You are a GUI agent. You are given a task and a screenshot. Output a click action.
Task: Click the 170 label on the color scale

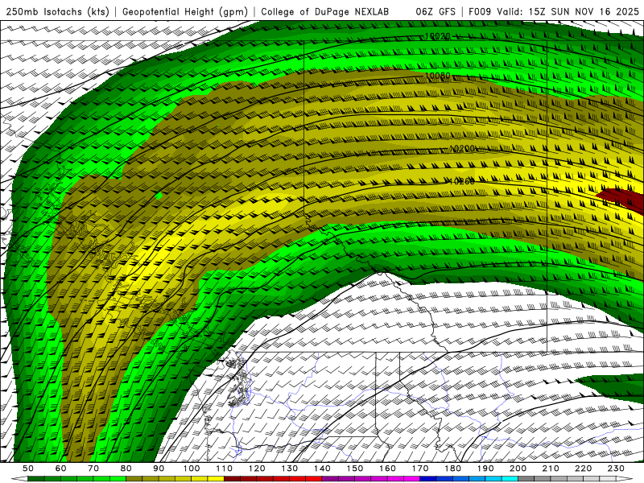[x=420, y=469]
